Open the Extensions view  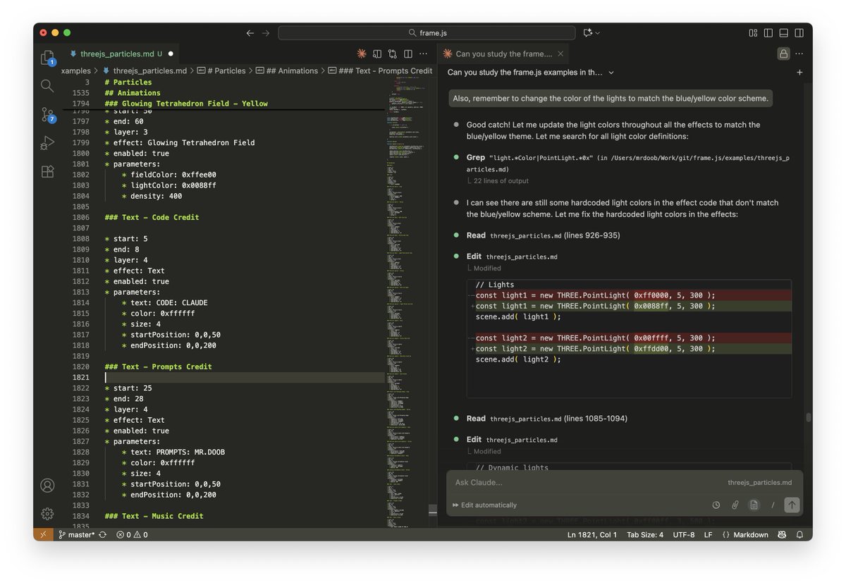47,171
